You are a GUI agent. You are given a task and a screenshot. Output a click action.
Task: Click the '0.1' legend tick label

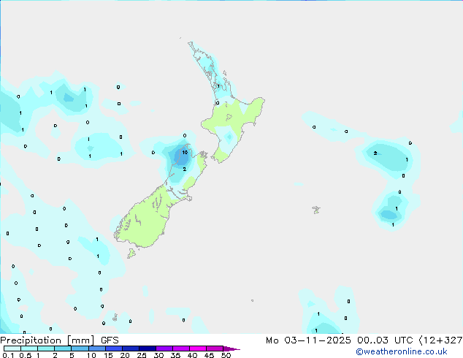click(8, 355)
